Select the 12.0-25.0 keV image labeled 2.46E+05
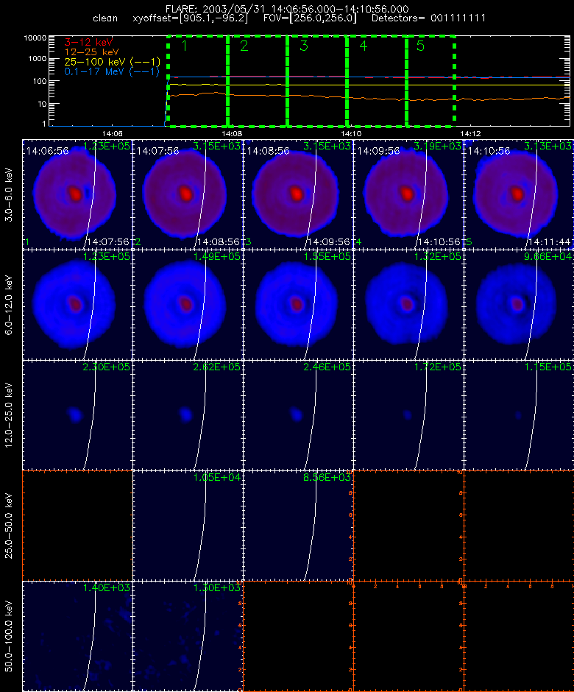 298,415
